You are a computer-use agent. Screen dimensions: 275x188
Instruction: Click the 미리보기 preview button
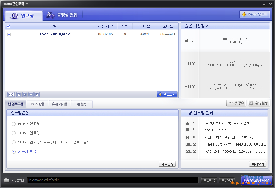pos(258,164)
